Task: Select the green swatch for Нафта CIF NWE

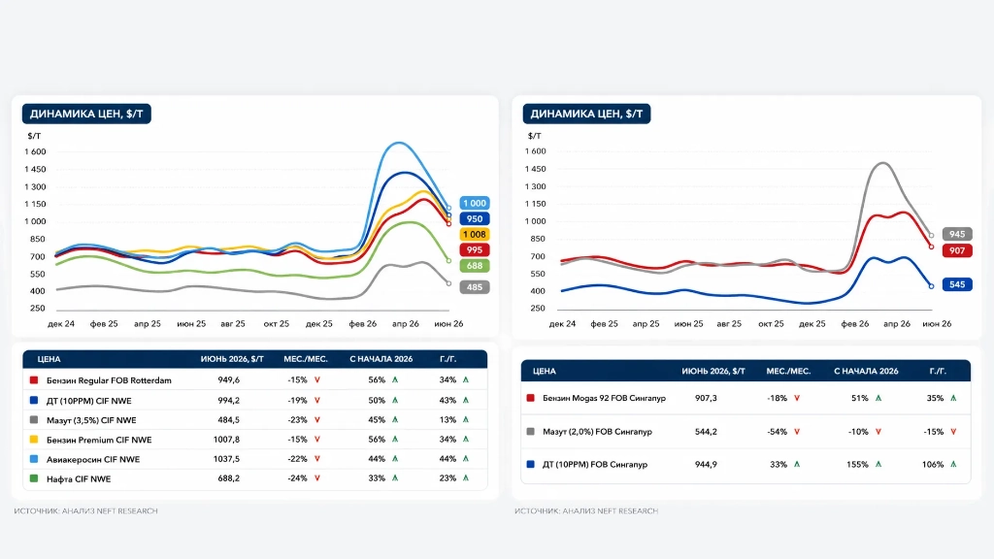Action: point(34,478)
